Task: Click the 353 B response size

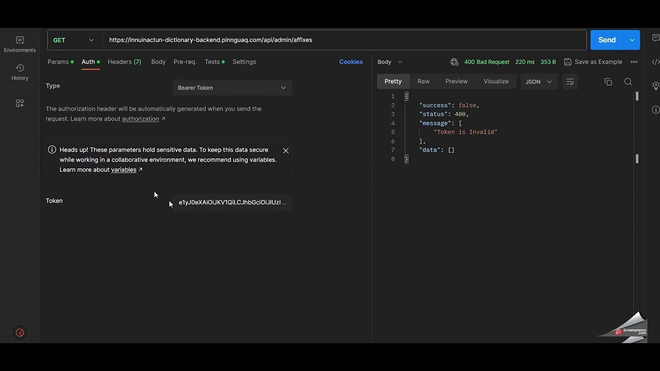Action: pyautogui.click(x=548, y=62)
